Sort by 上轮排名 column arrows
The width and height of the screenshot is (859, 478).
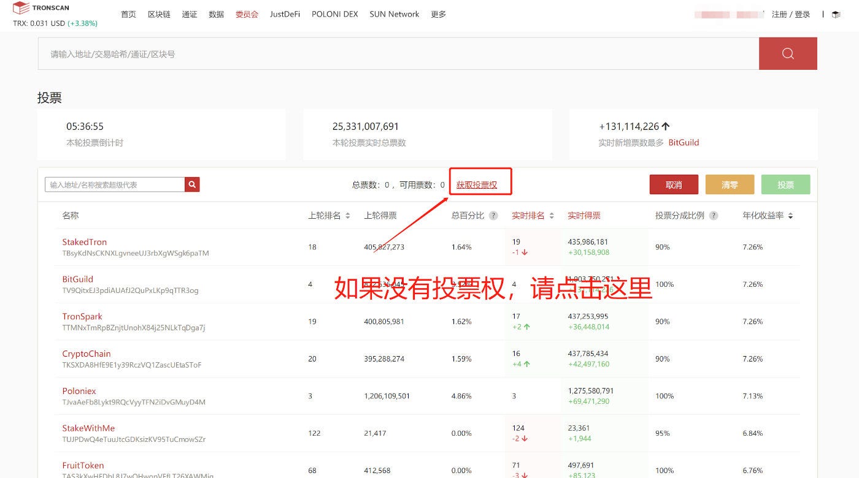348,216
